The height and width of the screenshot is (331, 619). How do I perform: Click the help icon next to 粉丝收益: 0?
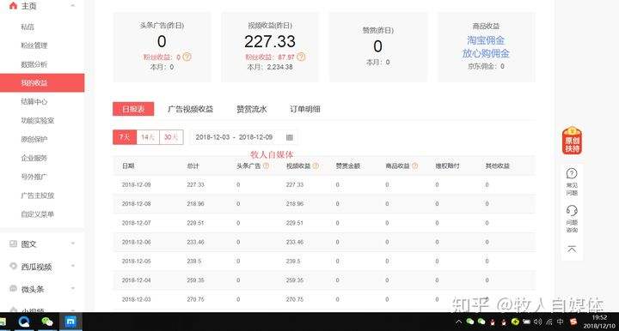click(187, 57)
